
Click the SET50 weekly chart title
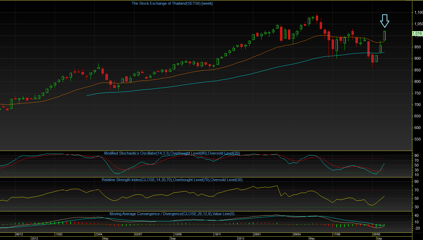172,3
